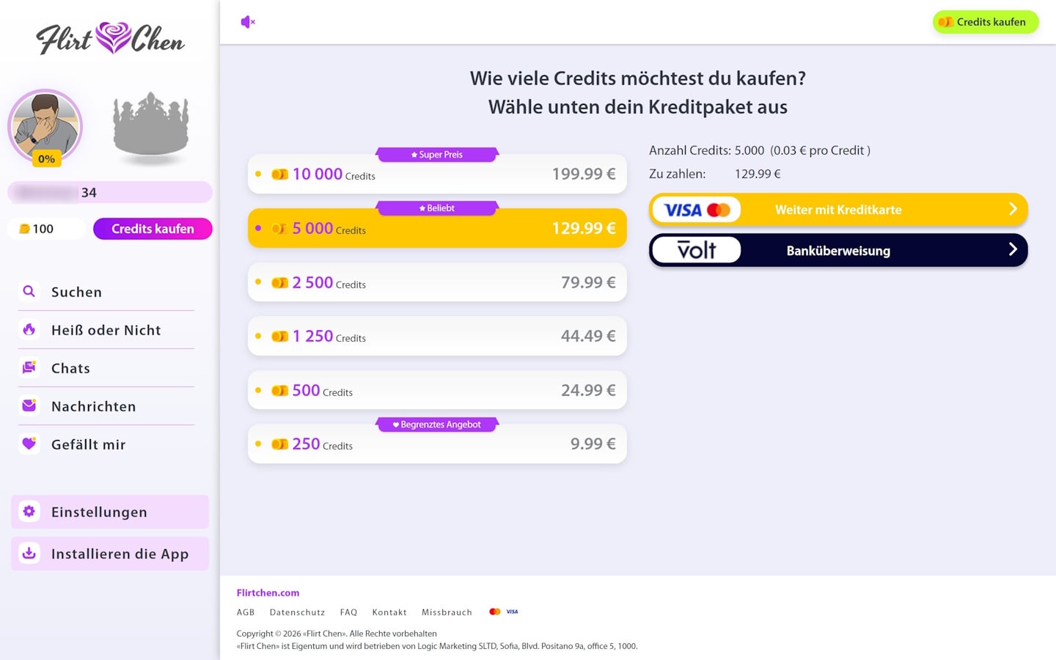Choose the 250 Credits limited offer
Viewport: 1056px width, 660px height.
tap(437, 444)
